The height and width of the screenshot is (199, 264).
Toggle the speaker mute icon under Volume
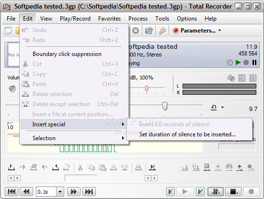[x=12, y=89]
